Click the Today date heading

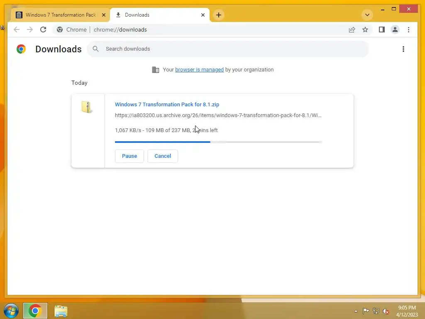pyautogui.click(x=79, y=83)
